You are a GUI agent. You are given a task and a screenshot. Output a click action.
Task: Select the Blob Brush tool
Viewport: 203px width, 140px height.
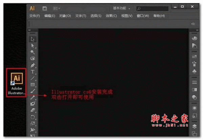pos(32,104)
